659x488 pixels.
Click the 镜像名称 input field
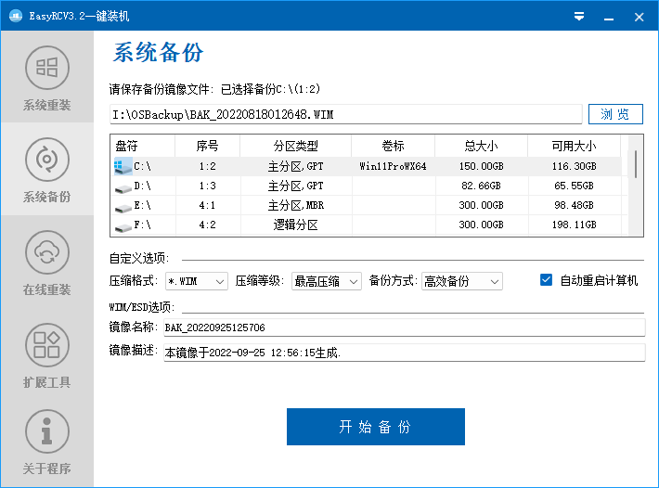coord(404,327)
